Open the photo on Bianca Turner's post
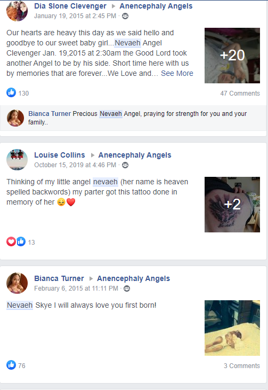 232,328
